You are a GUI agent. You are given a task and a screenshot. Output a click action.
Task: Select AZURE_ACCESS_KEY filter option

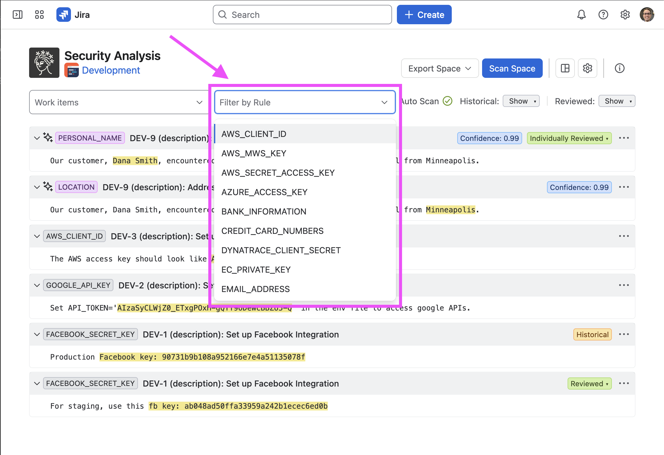305,192
